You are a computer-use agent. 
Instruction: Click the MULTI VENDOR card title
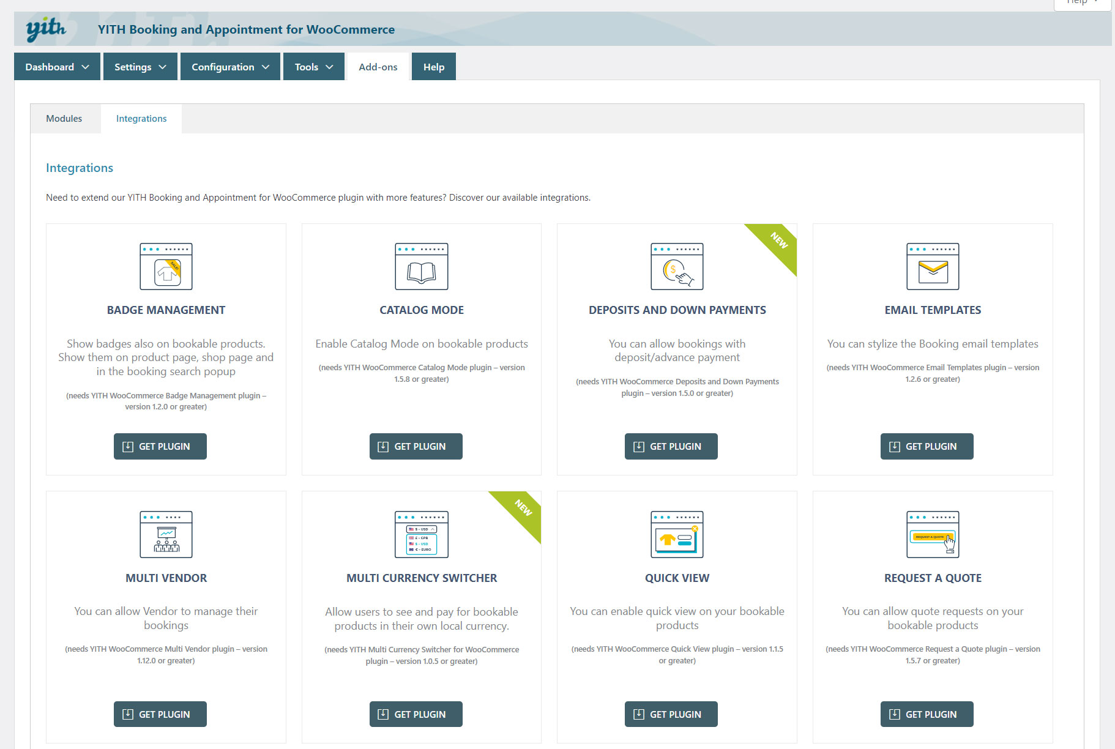coord(166,578)
